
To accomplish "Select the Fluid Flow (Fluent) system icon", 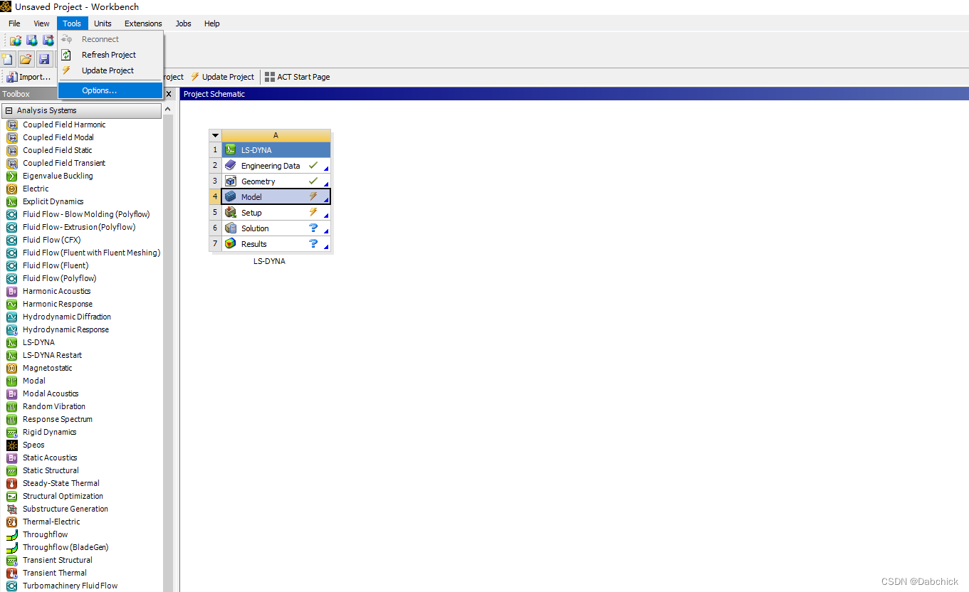I will 13,265.
